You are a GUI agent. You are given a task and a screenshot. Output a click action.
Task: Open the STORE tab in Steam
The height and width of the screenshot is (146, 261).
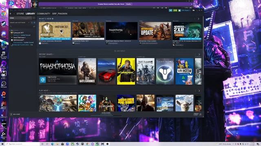click(20, 13)
